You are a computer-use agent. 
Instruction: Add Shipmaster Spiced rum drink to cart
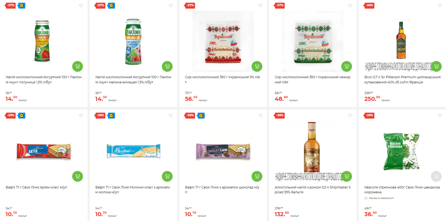pyautogui.click(x=347, y=176)
